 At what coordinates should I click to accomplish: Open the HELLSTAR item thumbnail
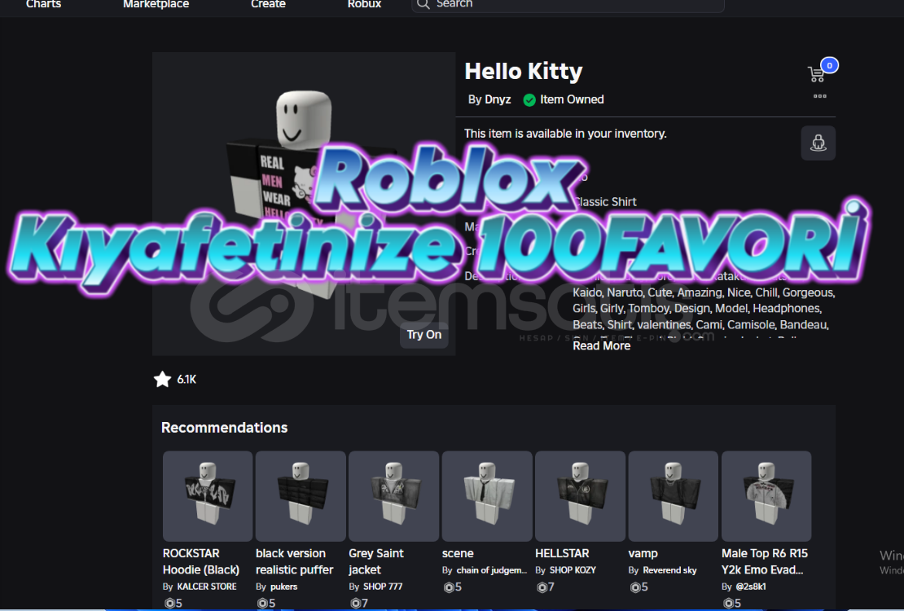[580, 496]
